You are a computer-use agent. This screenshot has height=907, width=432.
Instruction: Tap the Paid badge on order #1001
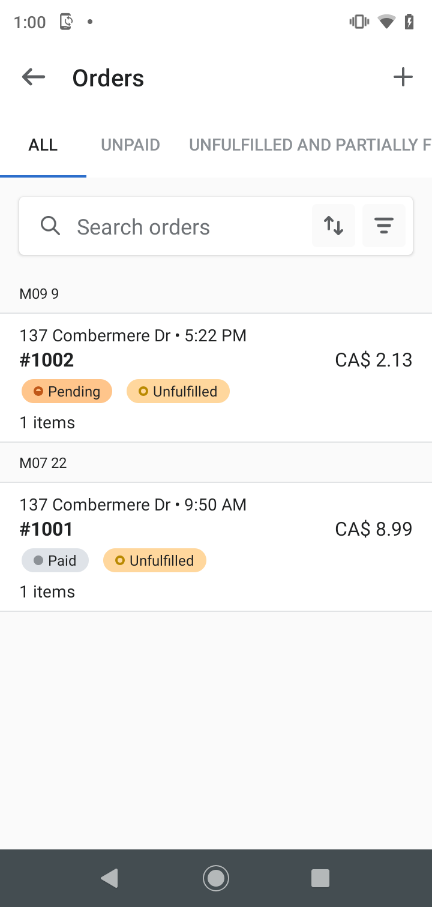pos(55,561)
